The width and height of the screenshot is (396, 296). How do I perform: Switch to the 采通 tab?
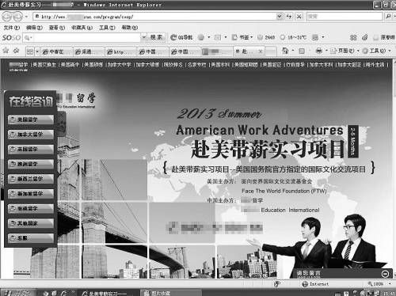coord(89,51)
